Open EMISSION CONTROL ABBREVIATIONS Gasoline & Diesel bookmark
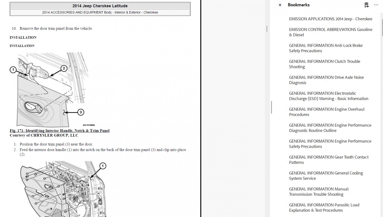The width and height of the screenshot is (383, 217). click(330, 32)
